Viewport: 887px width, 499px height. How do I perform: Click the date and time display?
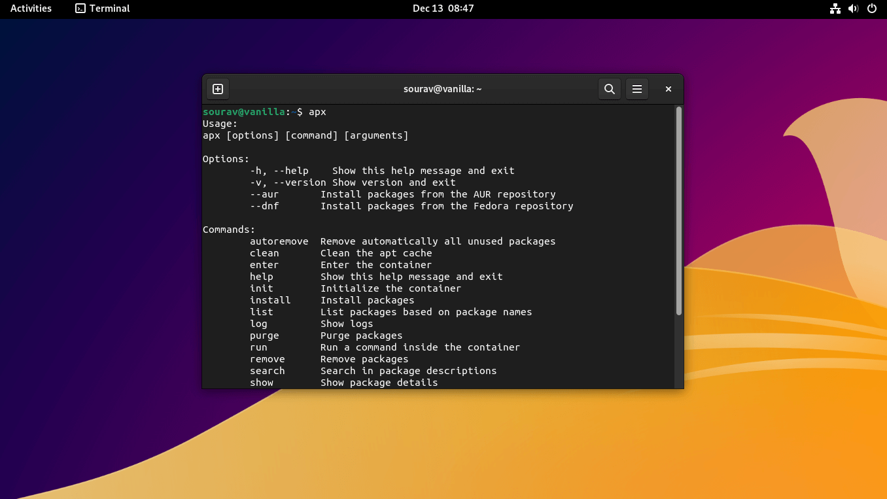pyautogui.click(x=443, y=9)
